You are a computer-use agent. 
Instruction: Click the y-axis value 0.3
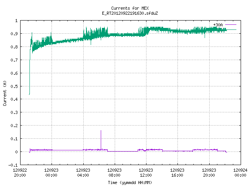[14, 112]
